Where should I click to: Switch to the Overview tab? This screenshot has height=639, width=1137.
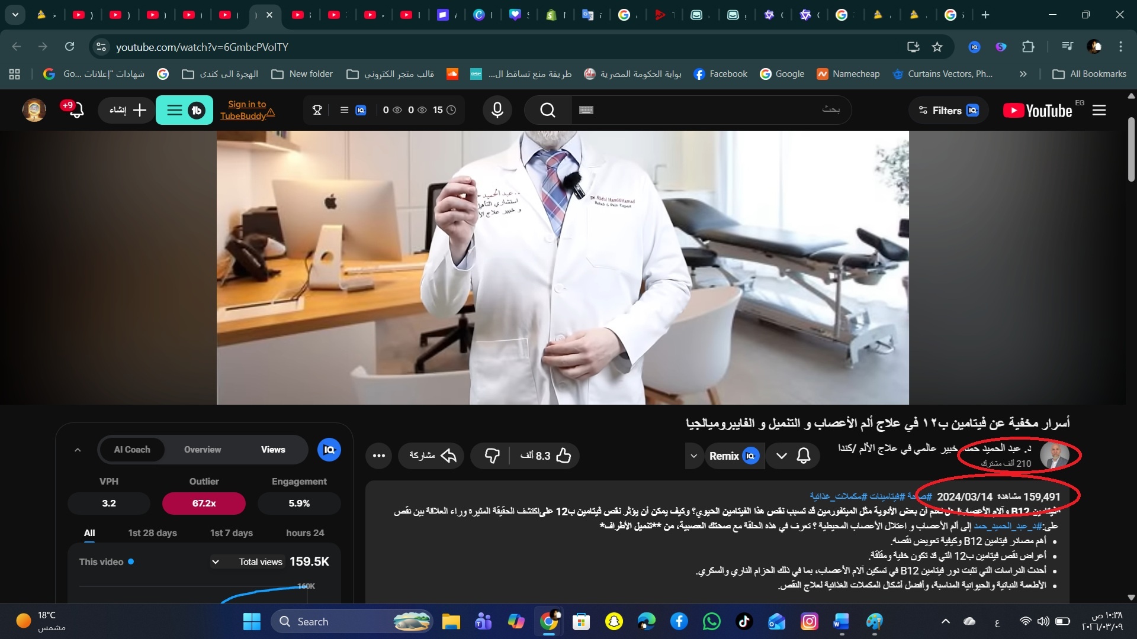pyautogui.click(x=202, y=450)
